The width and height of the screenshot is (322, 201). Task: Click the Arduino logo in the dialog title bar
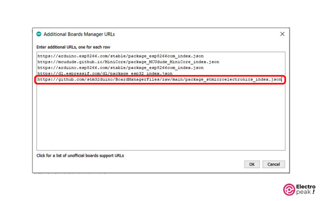click(x=39, y=34)
